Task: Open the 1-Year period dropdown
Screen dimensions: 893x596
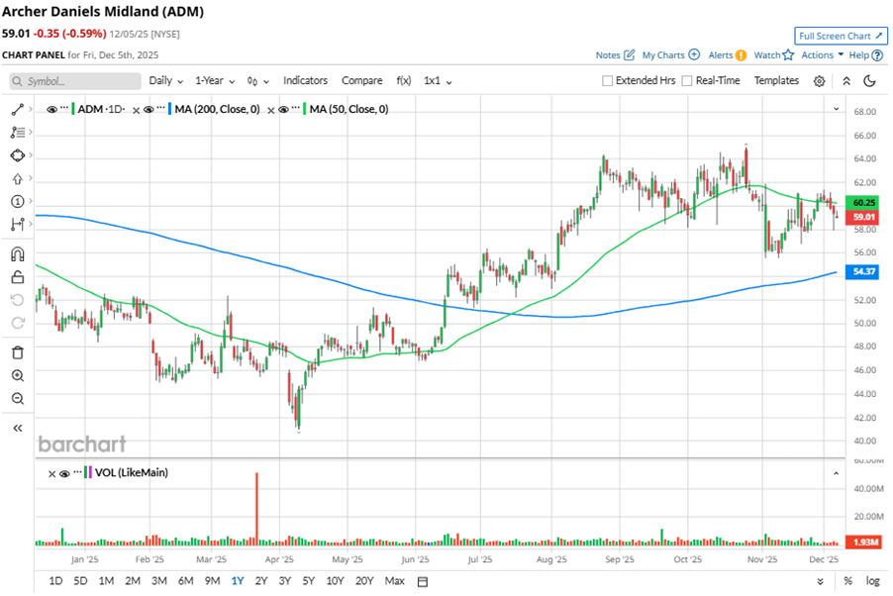Action: pyautogui.click(x=215, y=81)
